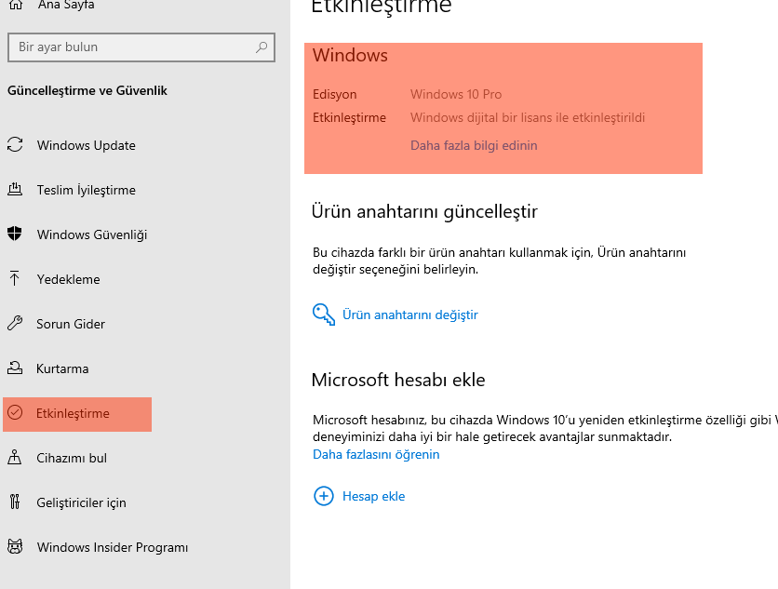
Task: Open the Daha fazla bilgi edinin link
Action: click(x=474, y=145)
